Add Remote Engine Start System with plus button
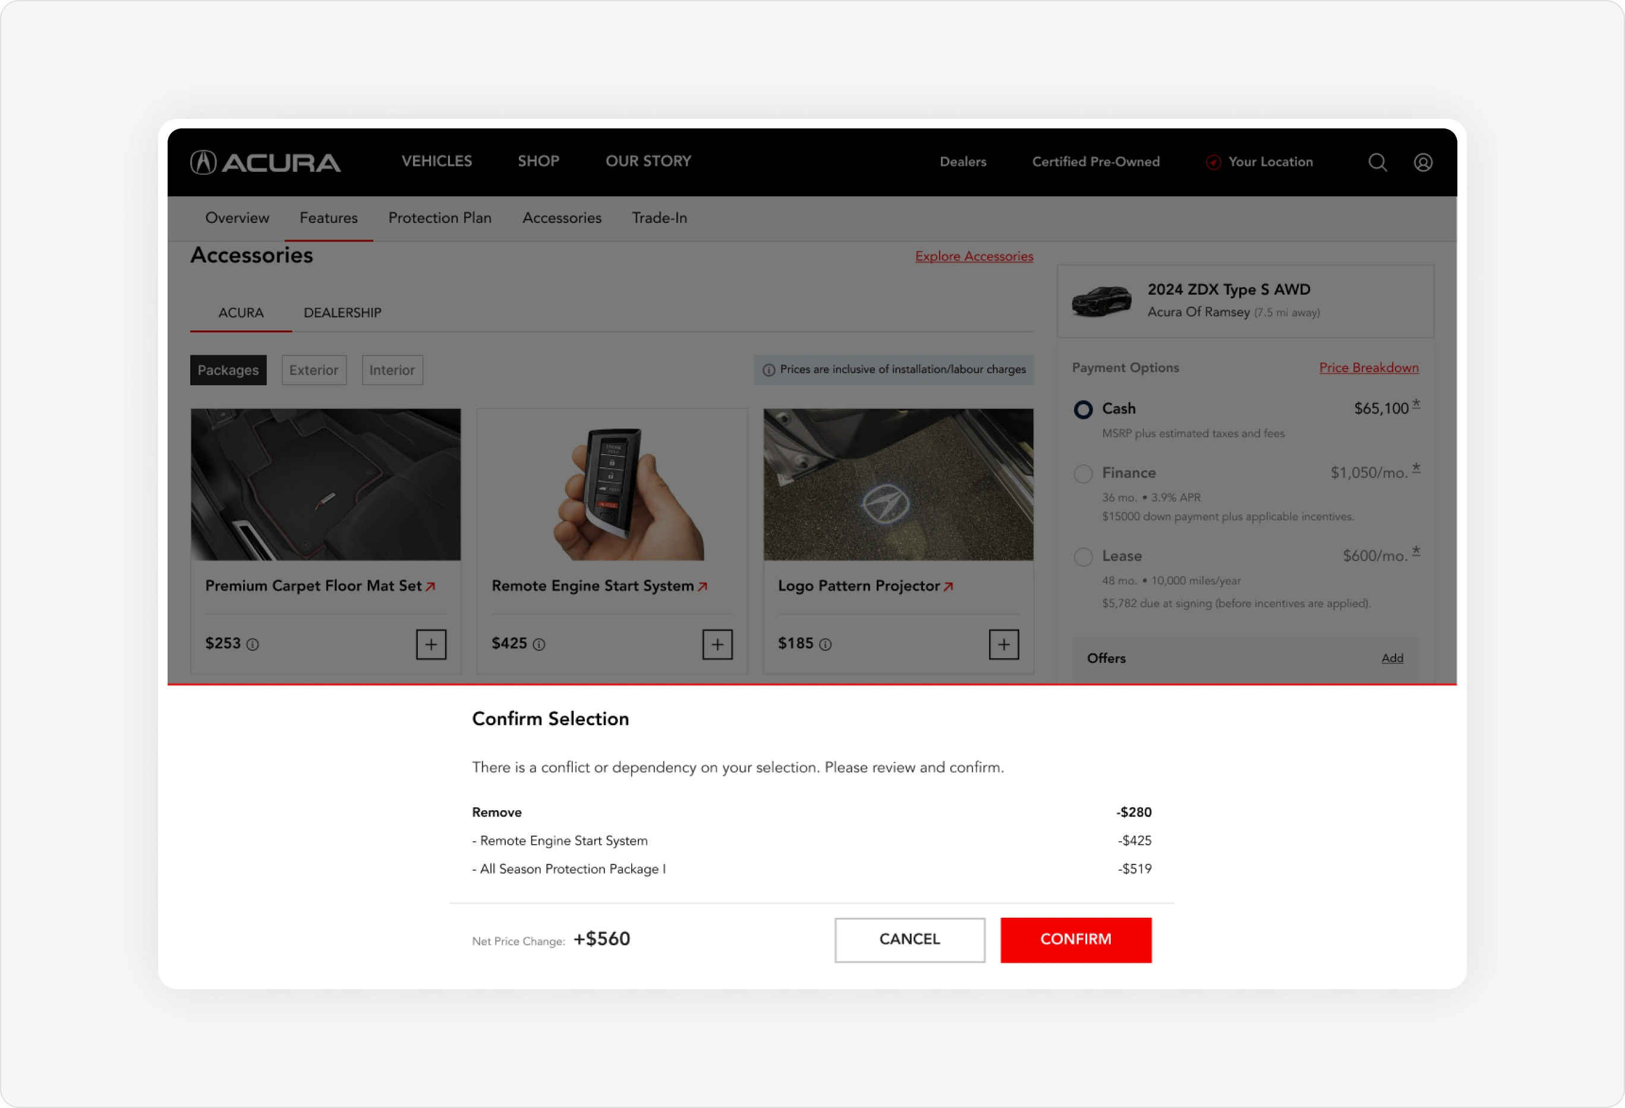 tap(717, 644)
